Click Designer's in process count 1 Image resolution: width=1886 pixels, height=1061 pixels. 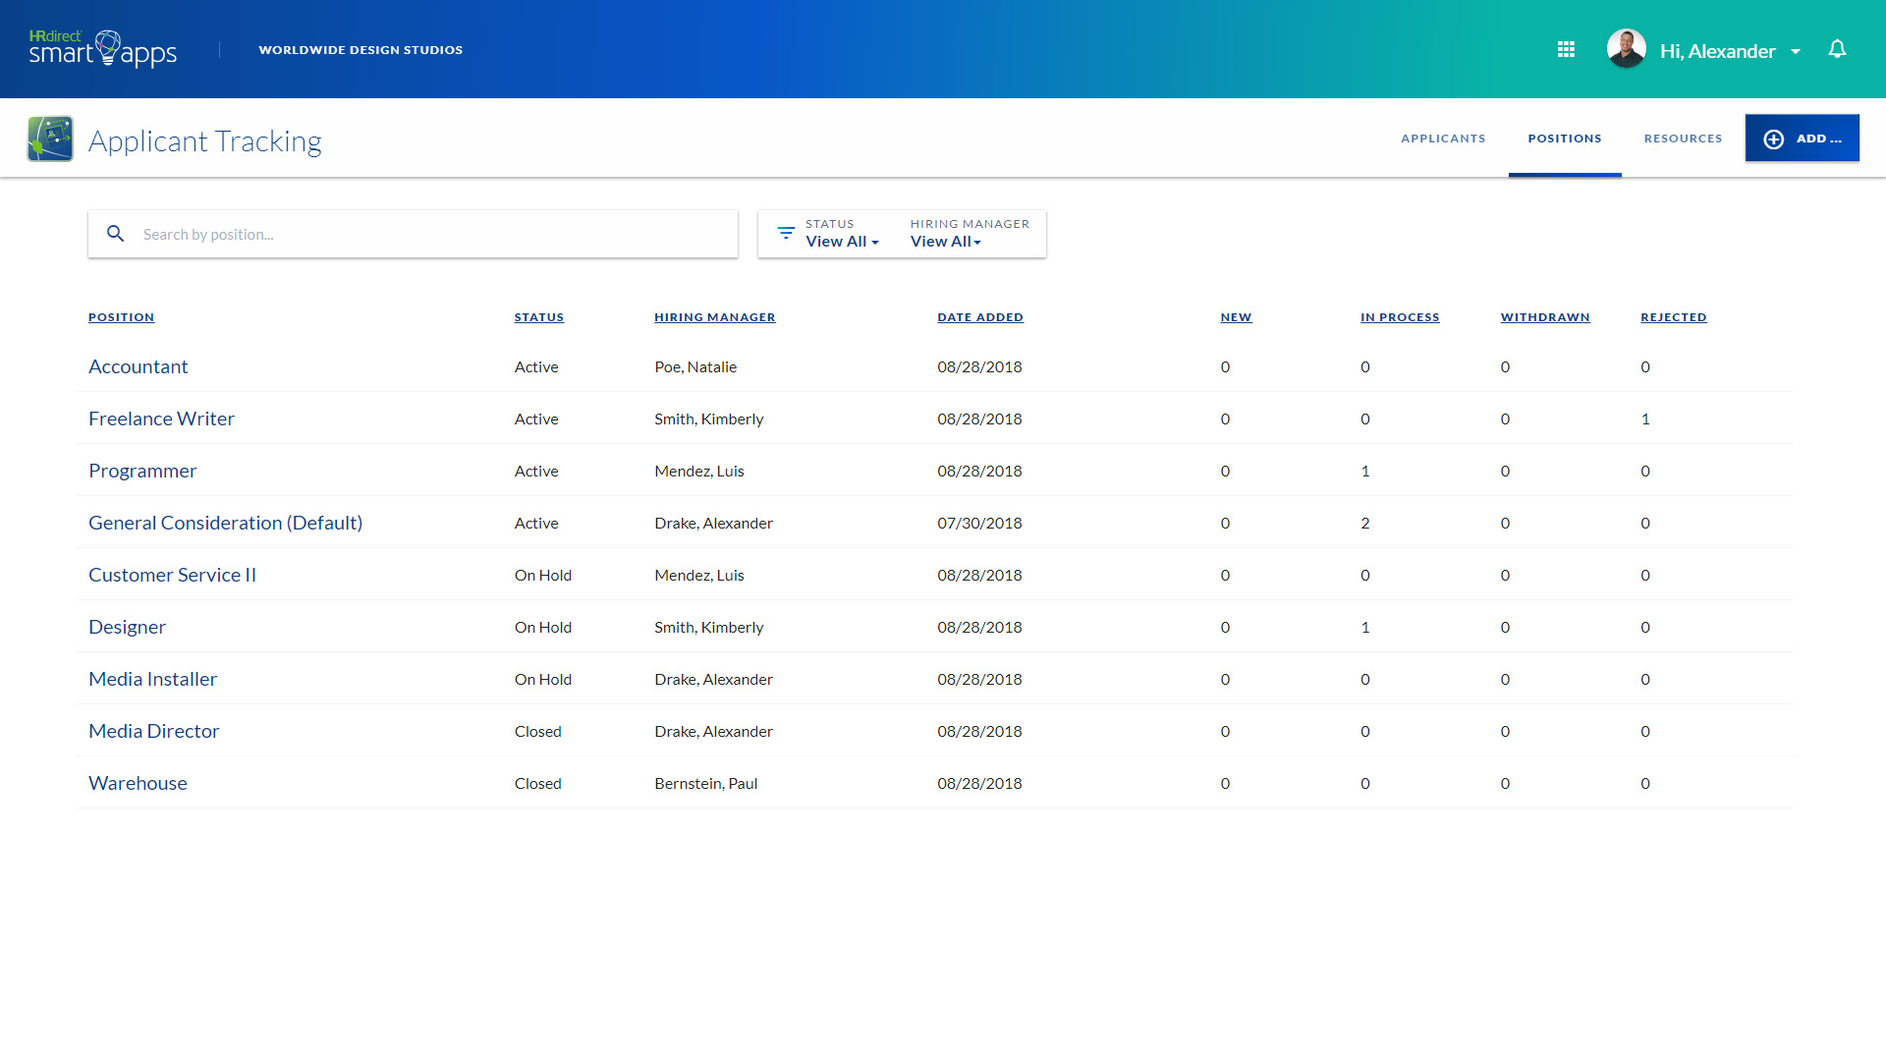click(1364, 628)
